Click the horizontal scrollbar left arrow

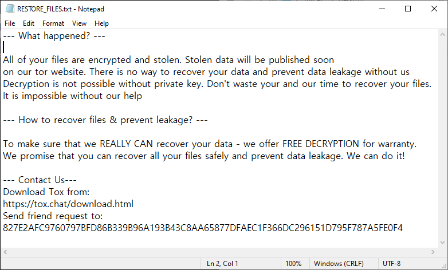5,252
